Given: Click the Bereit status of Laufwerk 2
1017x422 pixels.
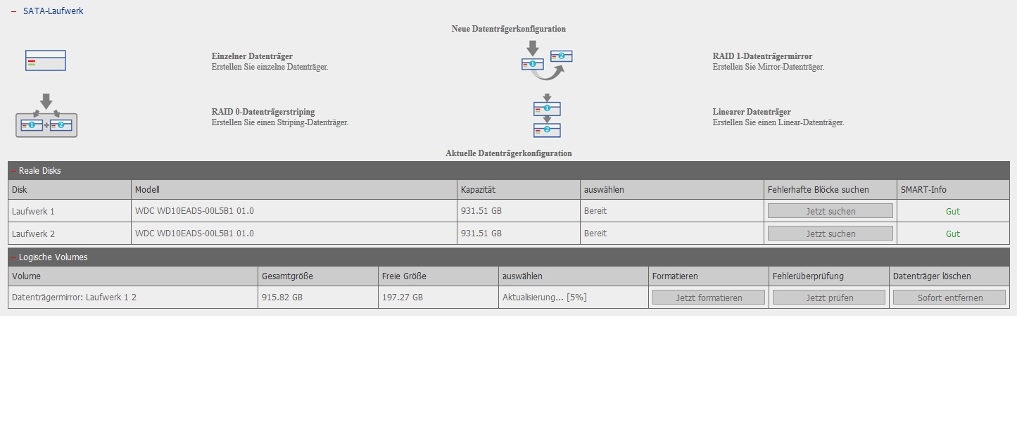Looking at the screenshot, I should click(x=595, y=234).
